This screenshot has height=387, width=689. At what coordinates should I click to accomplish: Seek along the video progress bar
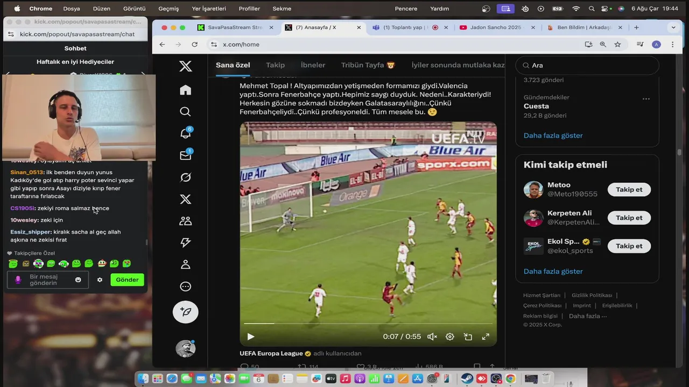(368, 324)
